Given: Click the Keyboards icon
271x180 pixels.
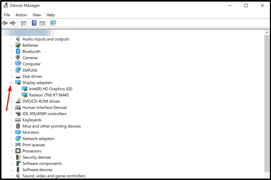Looking at the screenshot, I should [x=18, y=120].
